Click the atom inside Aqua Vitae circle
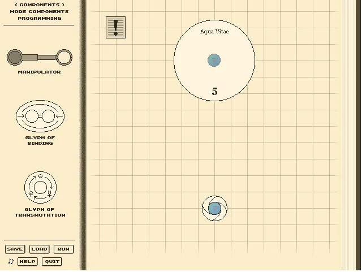This screenshot has height=272, width=362. coord(214,61)
